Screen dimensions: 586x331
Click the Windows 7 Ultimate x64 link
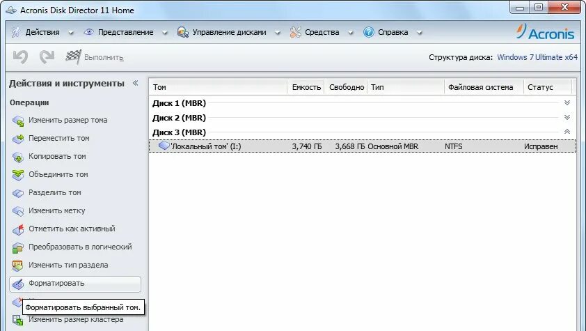point(537,57)
